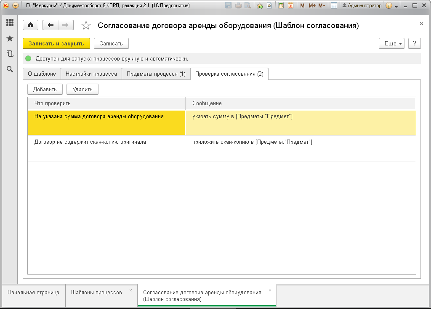
Task: Switch to the Настройки процесса tab
Action: [x=91, y=74]
